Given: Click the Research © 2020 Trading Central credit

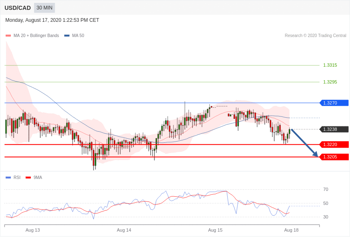Looking at the screenshot, I should (315, 35).
